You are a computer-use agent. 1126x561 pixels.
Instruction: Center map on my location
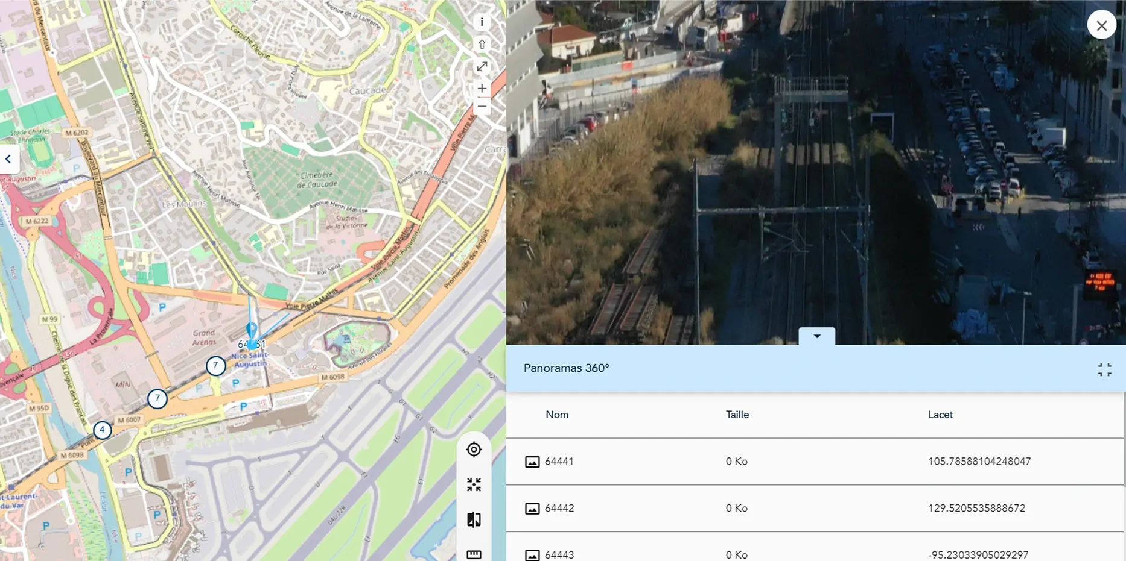pos(474,450)
